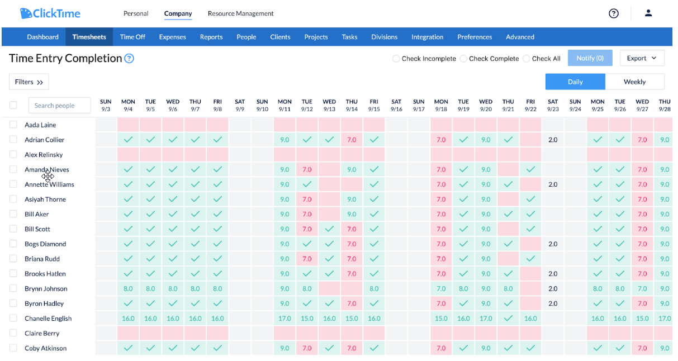Switch to Daily view
678x361 pixels.
coord(575,82)
